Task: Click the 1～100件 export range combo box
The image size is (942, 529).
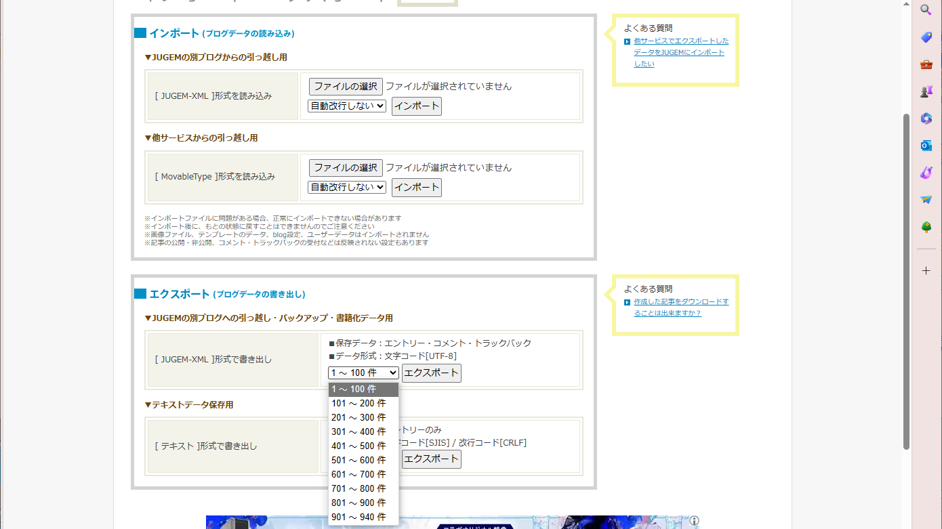Action: (363, 373)
